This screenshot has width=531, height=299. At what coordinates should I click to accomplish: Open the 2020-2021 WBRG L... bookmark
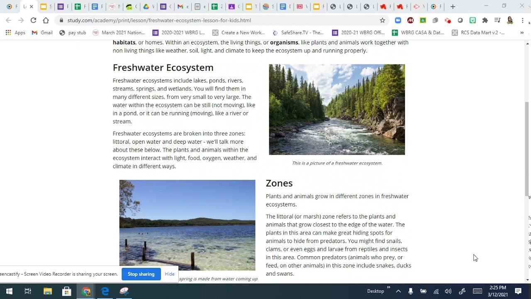179,32
